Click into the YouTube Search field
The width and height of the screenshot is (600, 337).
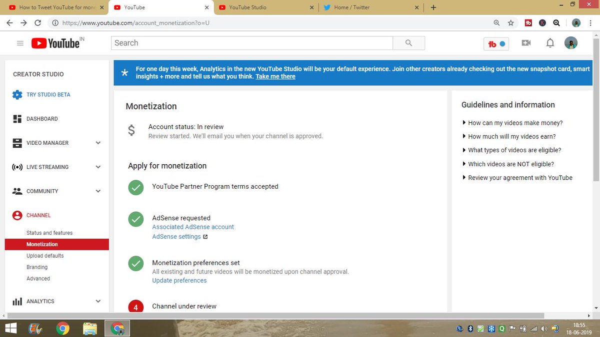(x=252, y=43)
